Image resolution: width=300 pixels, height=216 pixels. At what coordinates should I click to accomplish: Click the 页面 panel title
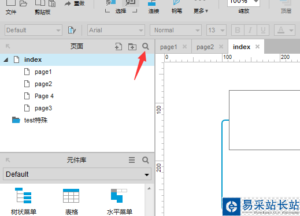(x=77, y=46)
